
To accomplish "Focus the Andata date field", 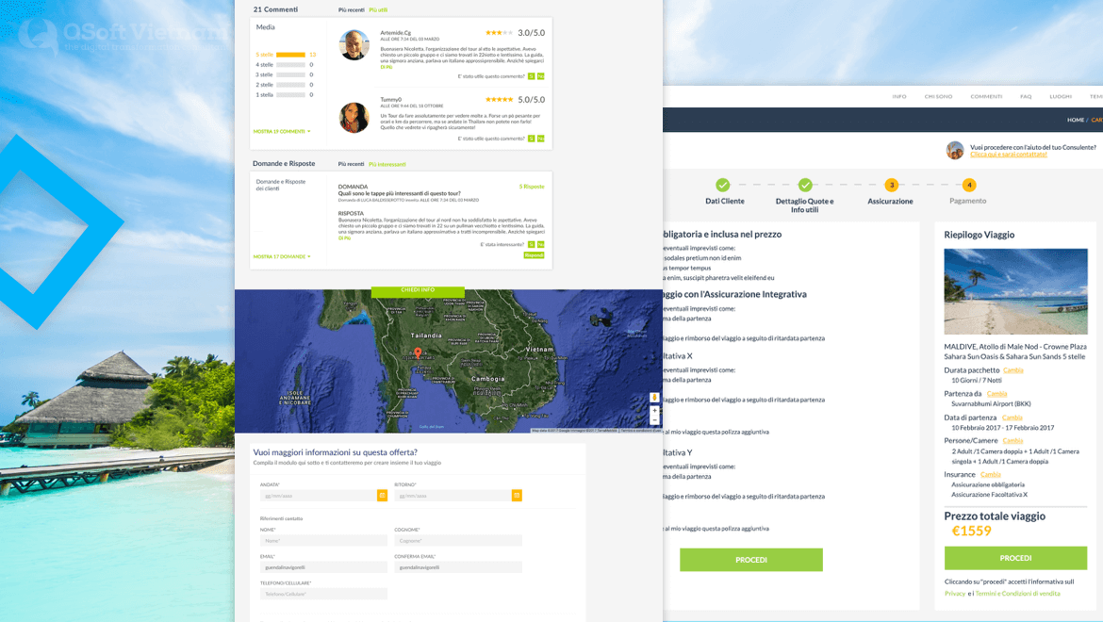I will pos(319,496).
